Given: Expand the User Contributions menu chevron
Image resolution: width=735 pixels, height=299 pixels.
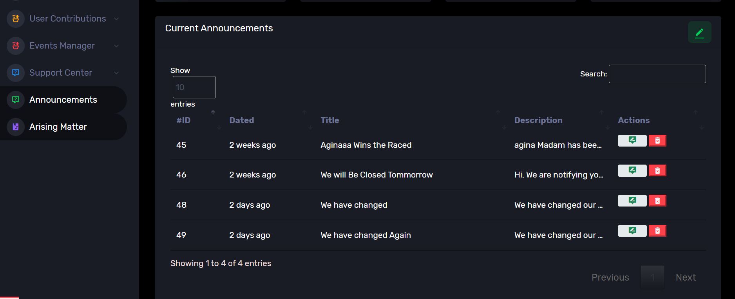Looking at the screenshot, I should point(116,19).
